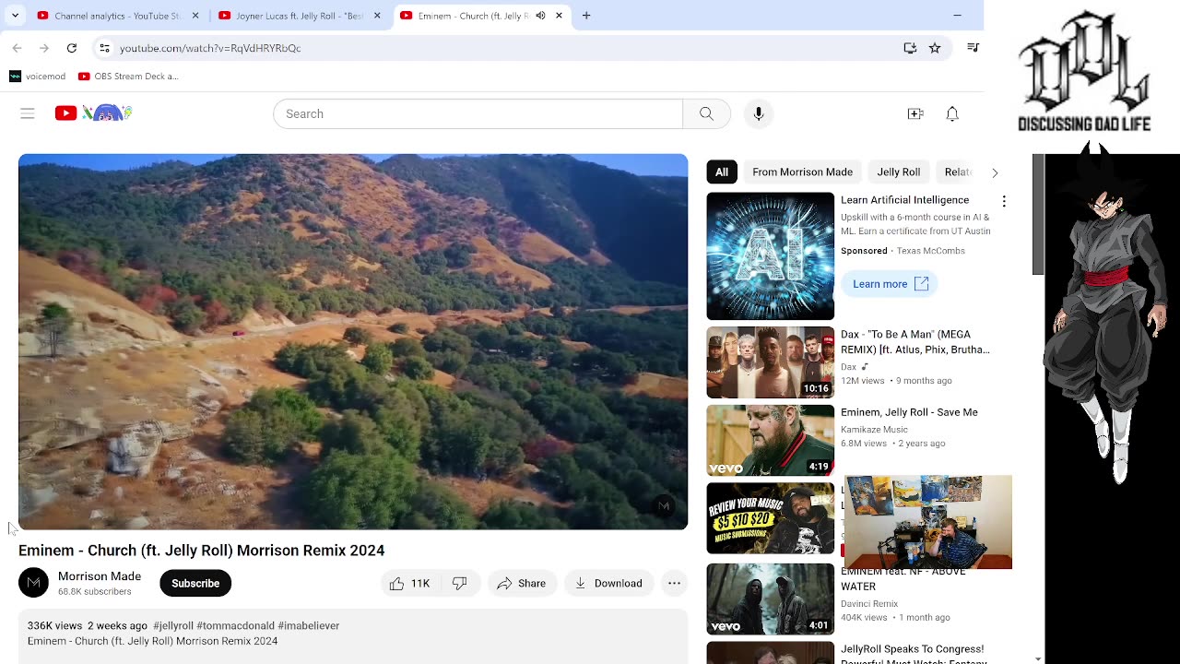
Task: Click the Morrison Made watermark in video
Action: click(663, 505)
